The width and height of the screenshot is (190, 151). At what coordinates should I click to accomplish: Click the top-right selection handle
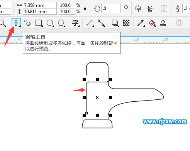pos(110,79)
